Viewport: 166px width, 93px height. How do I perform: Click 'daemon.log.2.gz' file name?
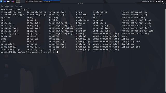pos(11,49)
